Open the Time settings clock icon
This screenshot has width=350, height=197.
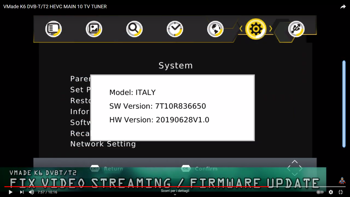[175, 29]
